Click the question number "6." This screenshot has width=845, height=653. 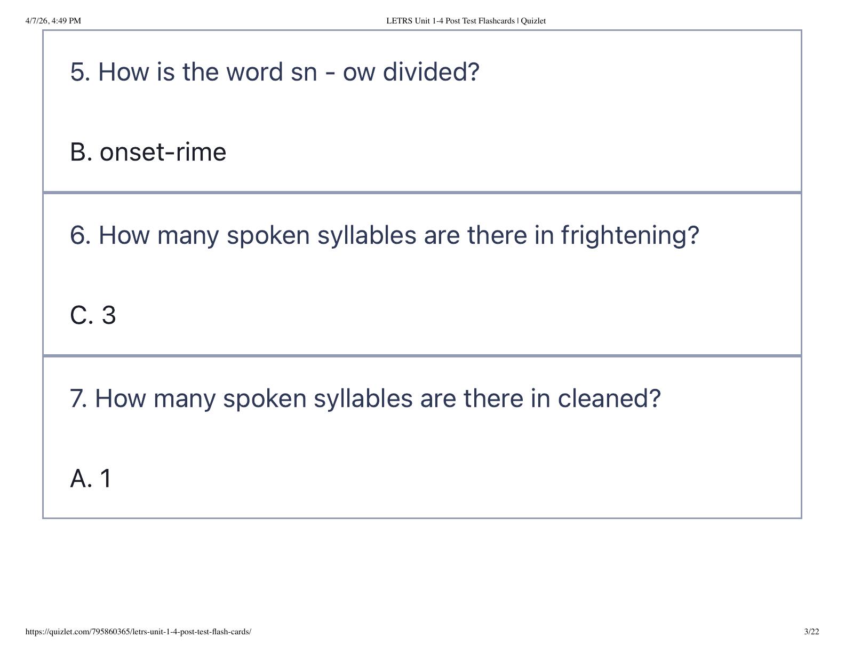pos(81,235)
